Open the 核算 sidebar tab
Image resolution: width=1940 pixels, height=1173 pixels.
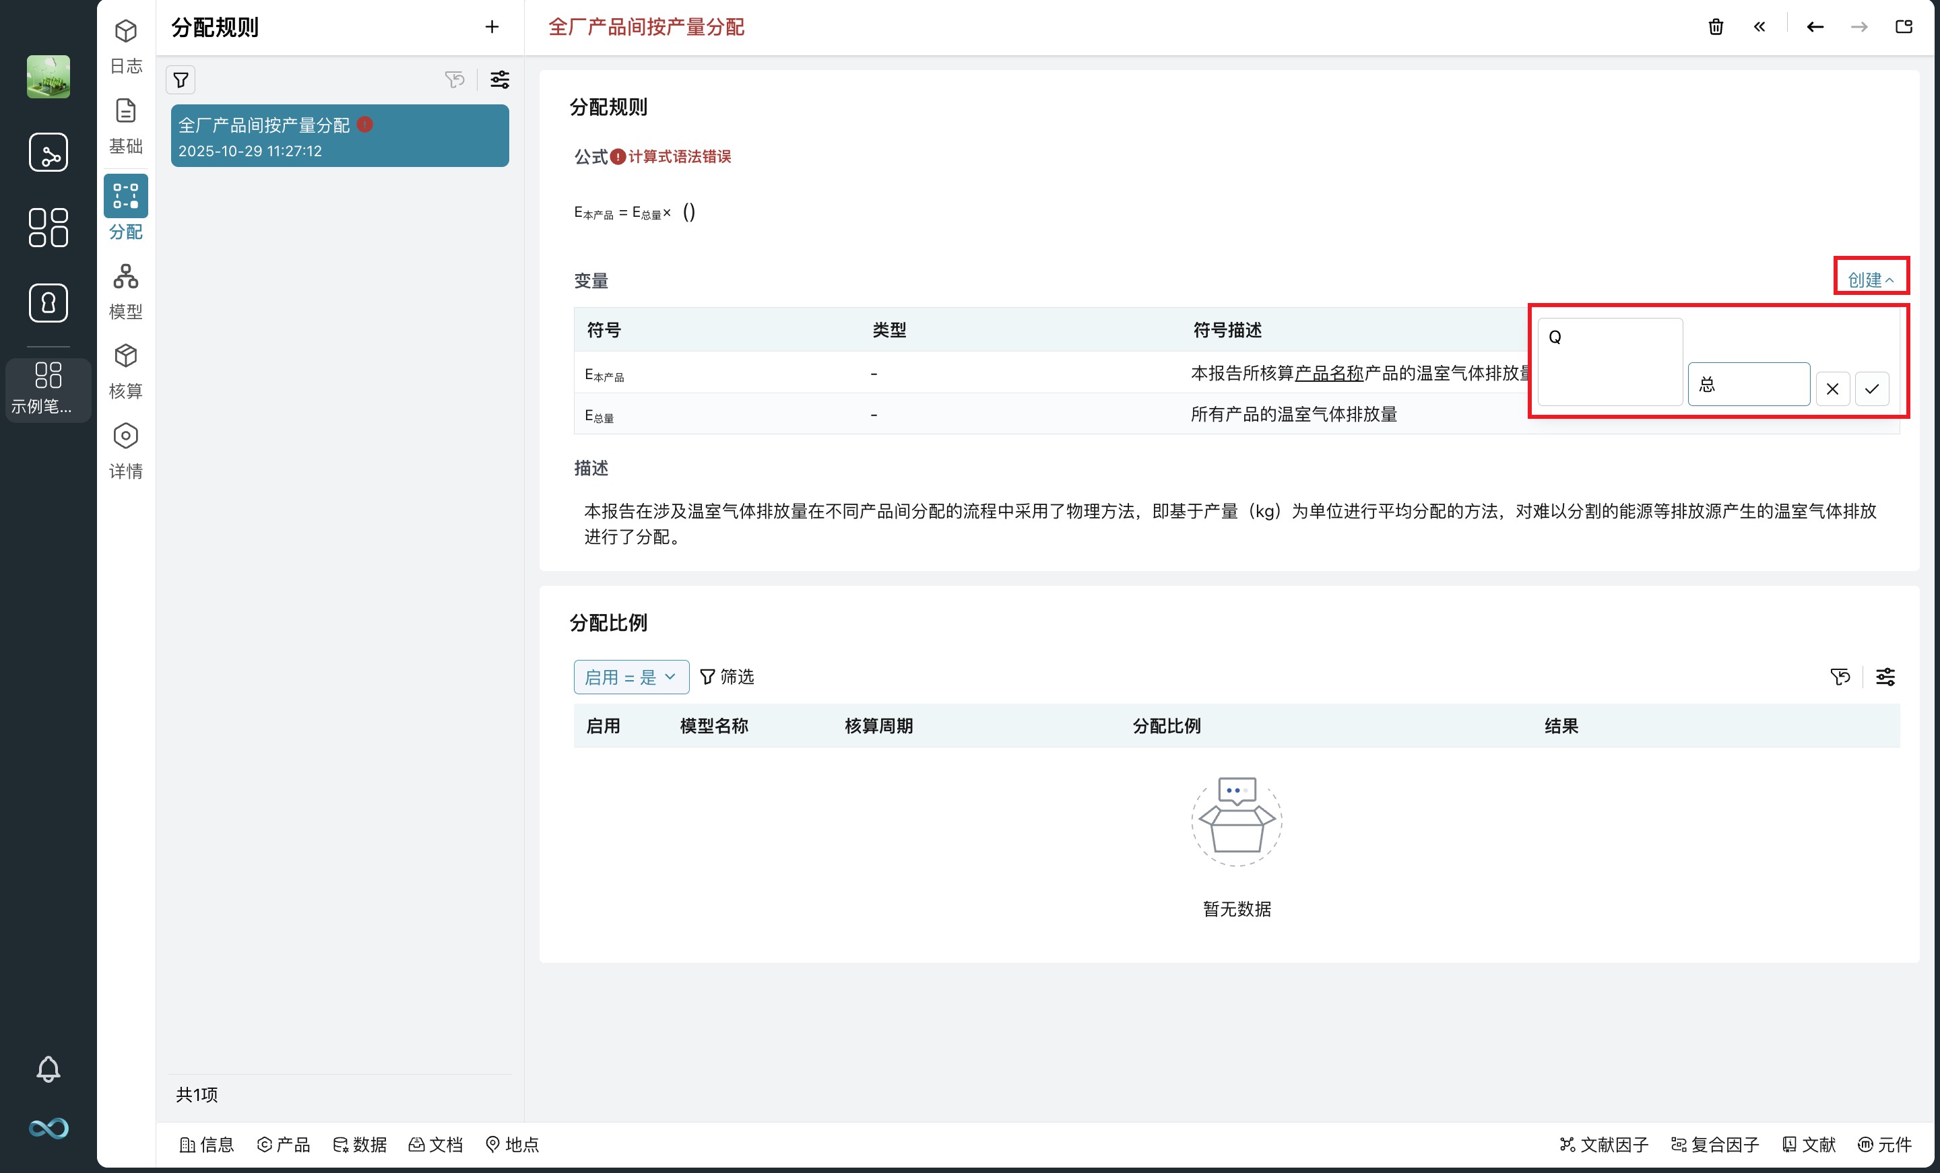click(x=125, y=371)
